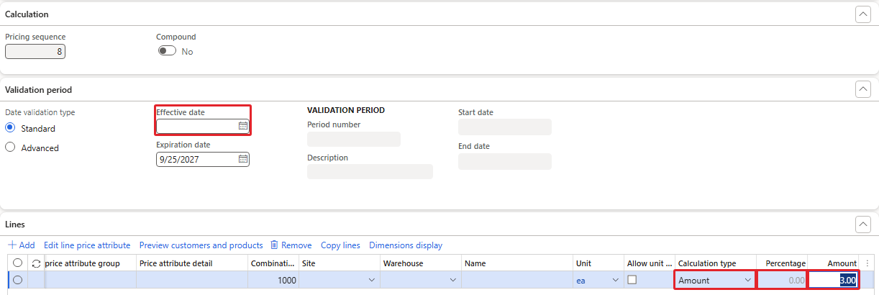The width and height of the screenshot is (879, 295).
Task: Open the Warehouse dropdown in the row
Action: pos(453,281)
